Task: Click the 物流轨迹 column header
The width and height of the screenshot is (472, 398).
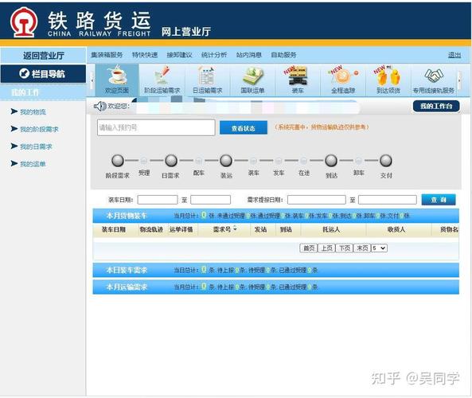Action: 151,229
